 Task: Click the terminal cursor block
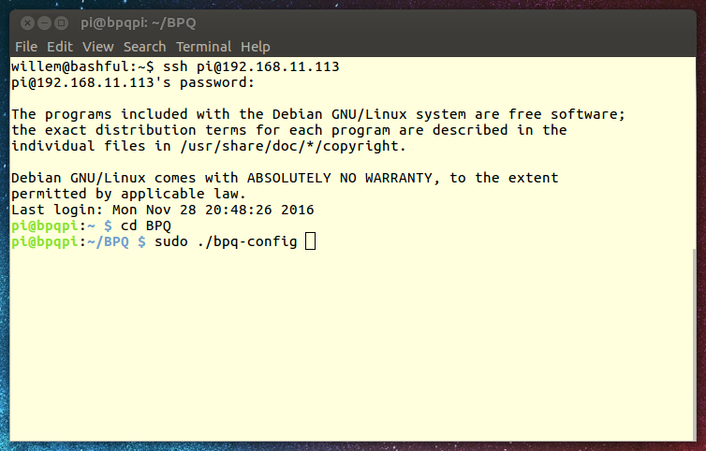coord(310,241)
